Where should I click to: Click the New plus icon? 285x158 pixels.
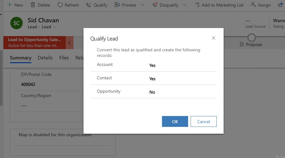[x=9, y=5]
